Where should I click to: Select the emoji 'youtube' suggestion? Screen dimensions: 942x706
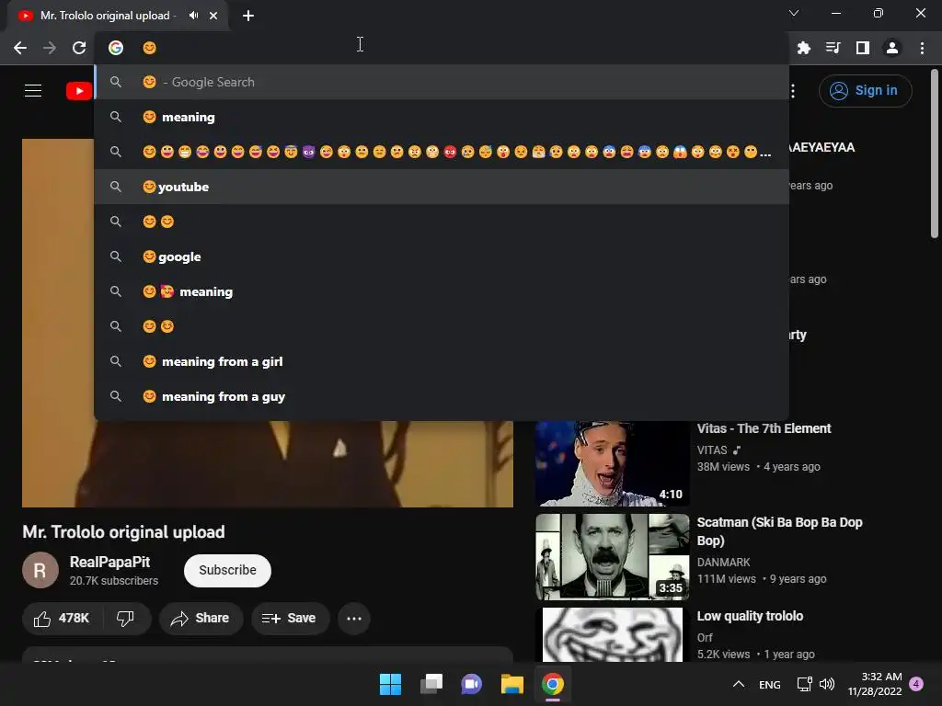click(x=442, y=187)
